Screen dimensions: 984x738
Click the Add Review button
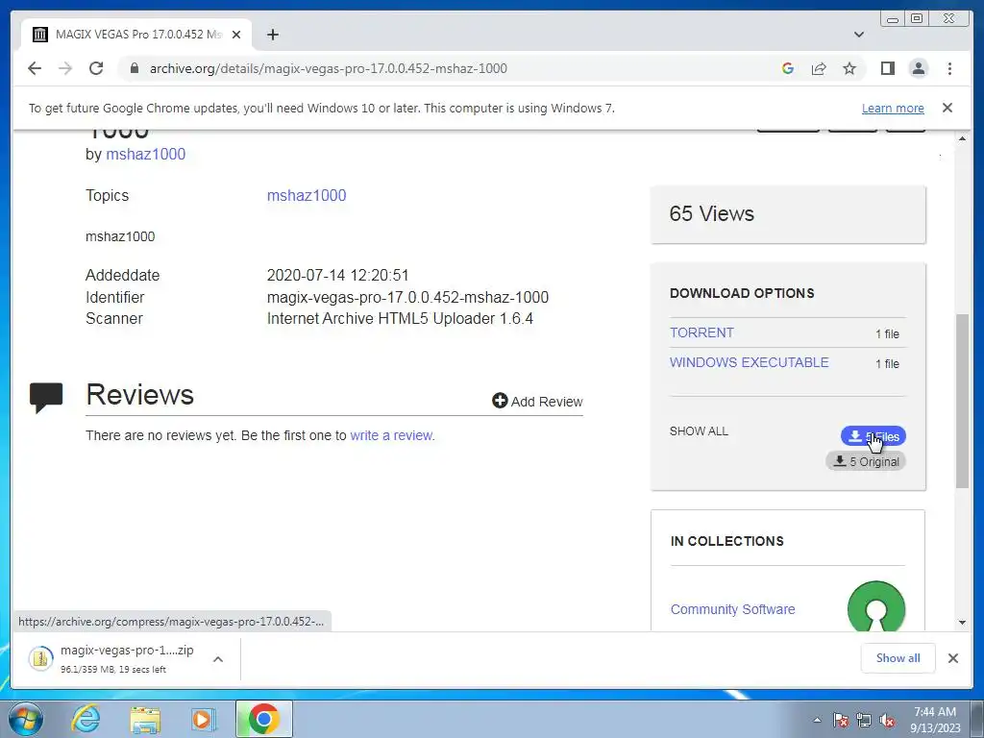(537, 401)
